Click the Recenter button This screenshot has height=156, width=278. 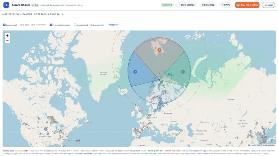click(x=114, y=25)
